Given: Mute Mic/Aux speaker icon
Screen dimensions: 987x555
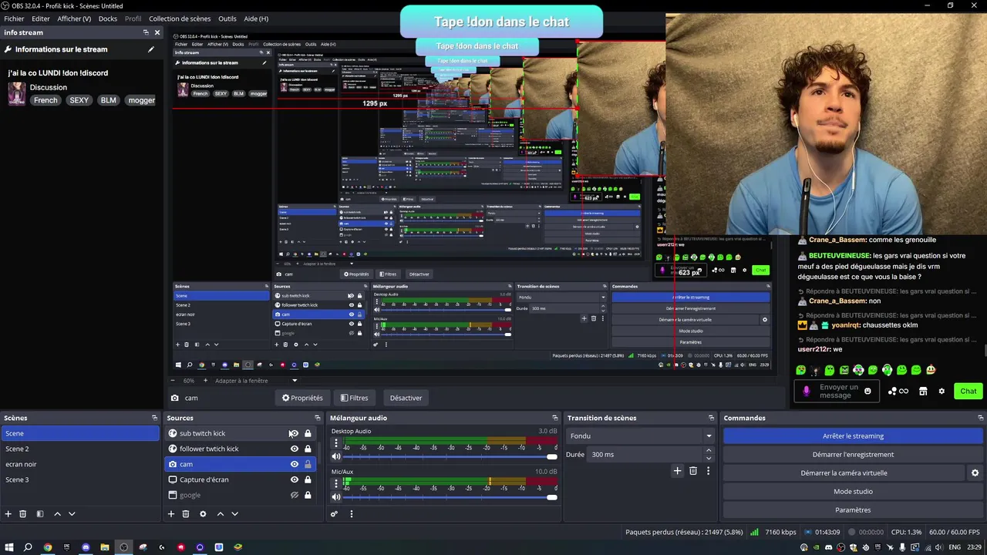Looking at the screenshot, I should click(x=335, y=497).
